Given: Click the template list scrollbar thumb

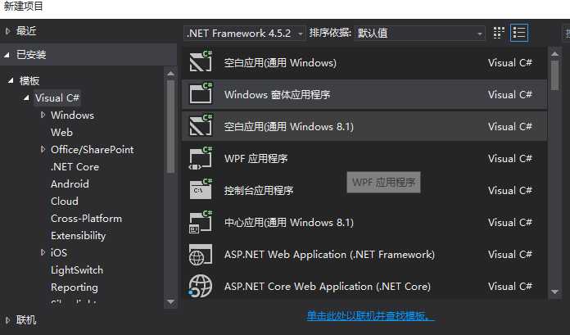Looking at the screenshot, I should pyautogui.click(x=554, y=75).
